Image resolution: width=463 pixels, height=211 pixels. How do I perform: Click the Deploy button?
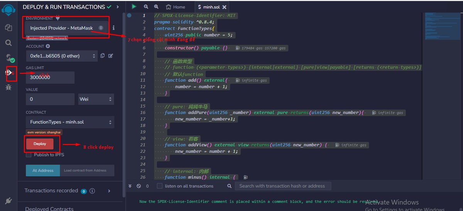pos(40,143)
